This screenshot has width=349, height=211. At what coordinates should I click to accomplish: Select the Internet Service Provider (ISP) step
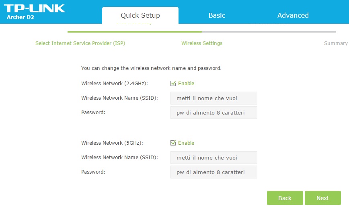(x=80, y=43)
